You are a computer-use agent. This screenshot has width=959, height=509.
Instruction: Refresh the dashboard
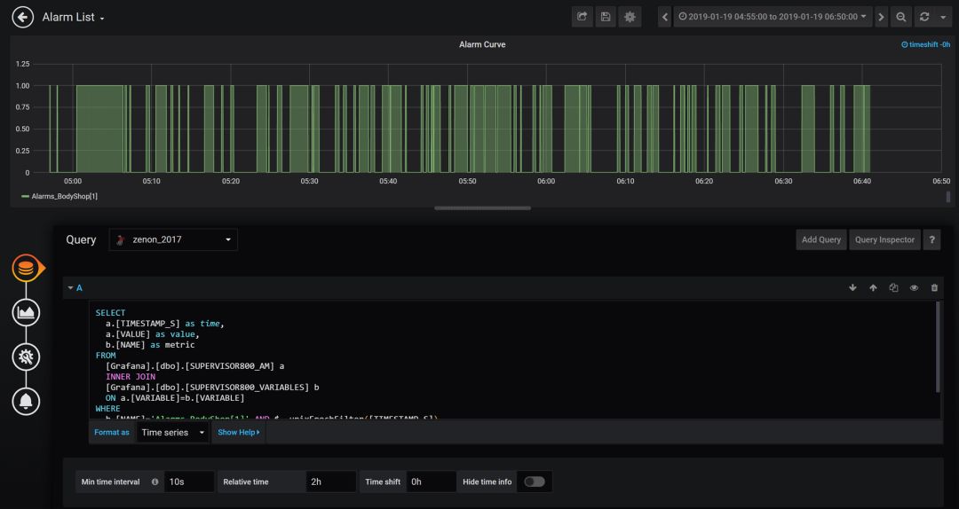tap(924, 17)
